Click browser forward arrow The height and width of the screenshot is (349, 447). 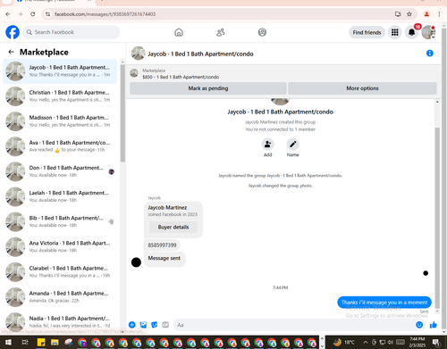(x=20, y=14)
